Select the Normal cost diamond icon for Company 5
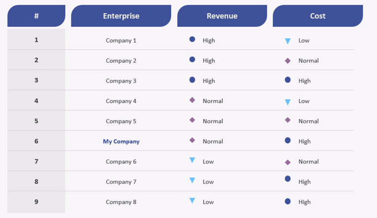The image size is (377, 218). 287,120
